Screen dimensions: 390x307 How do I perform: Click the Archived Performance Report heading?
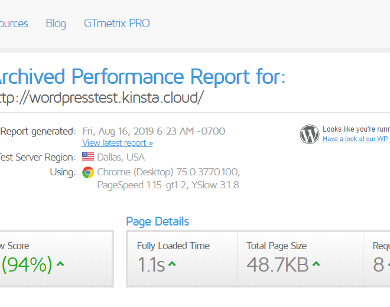tap(142, 77)
